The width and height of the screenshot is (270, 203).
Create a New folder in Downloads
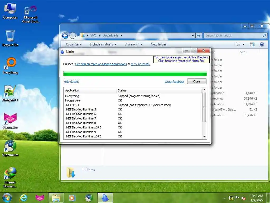(x=158, y=44)
